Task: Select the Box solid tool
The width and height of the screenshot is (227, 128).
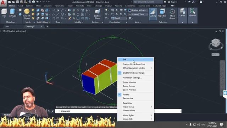Action: pyautogui.click(x=4, y=13)
